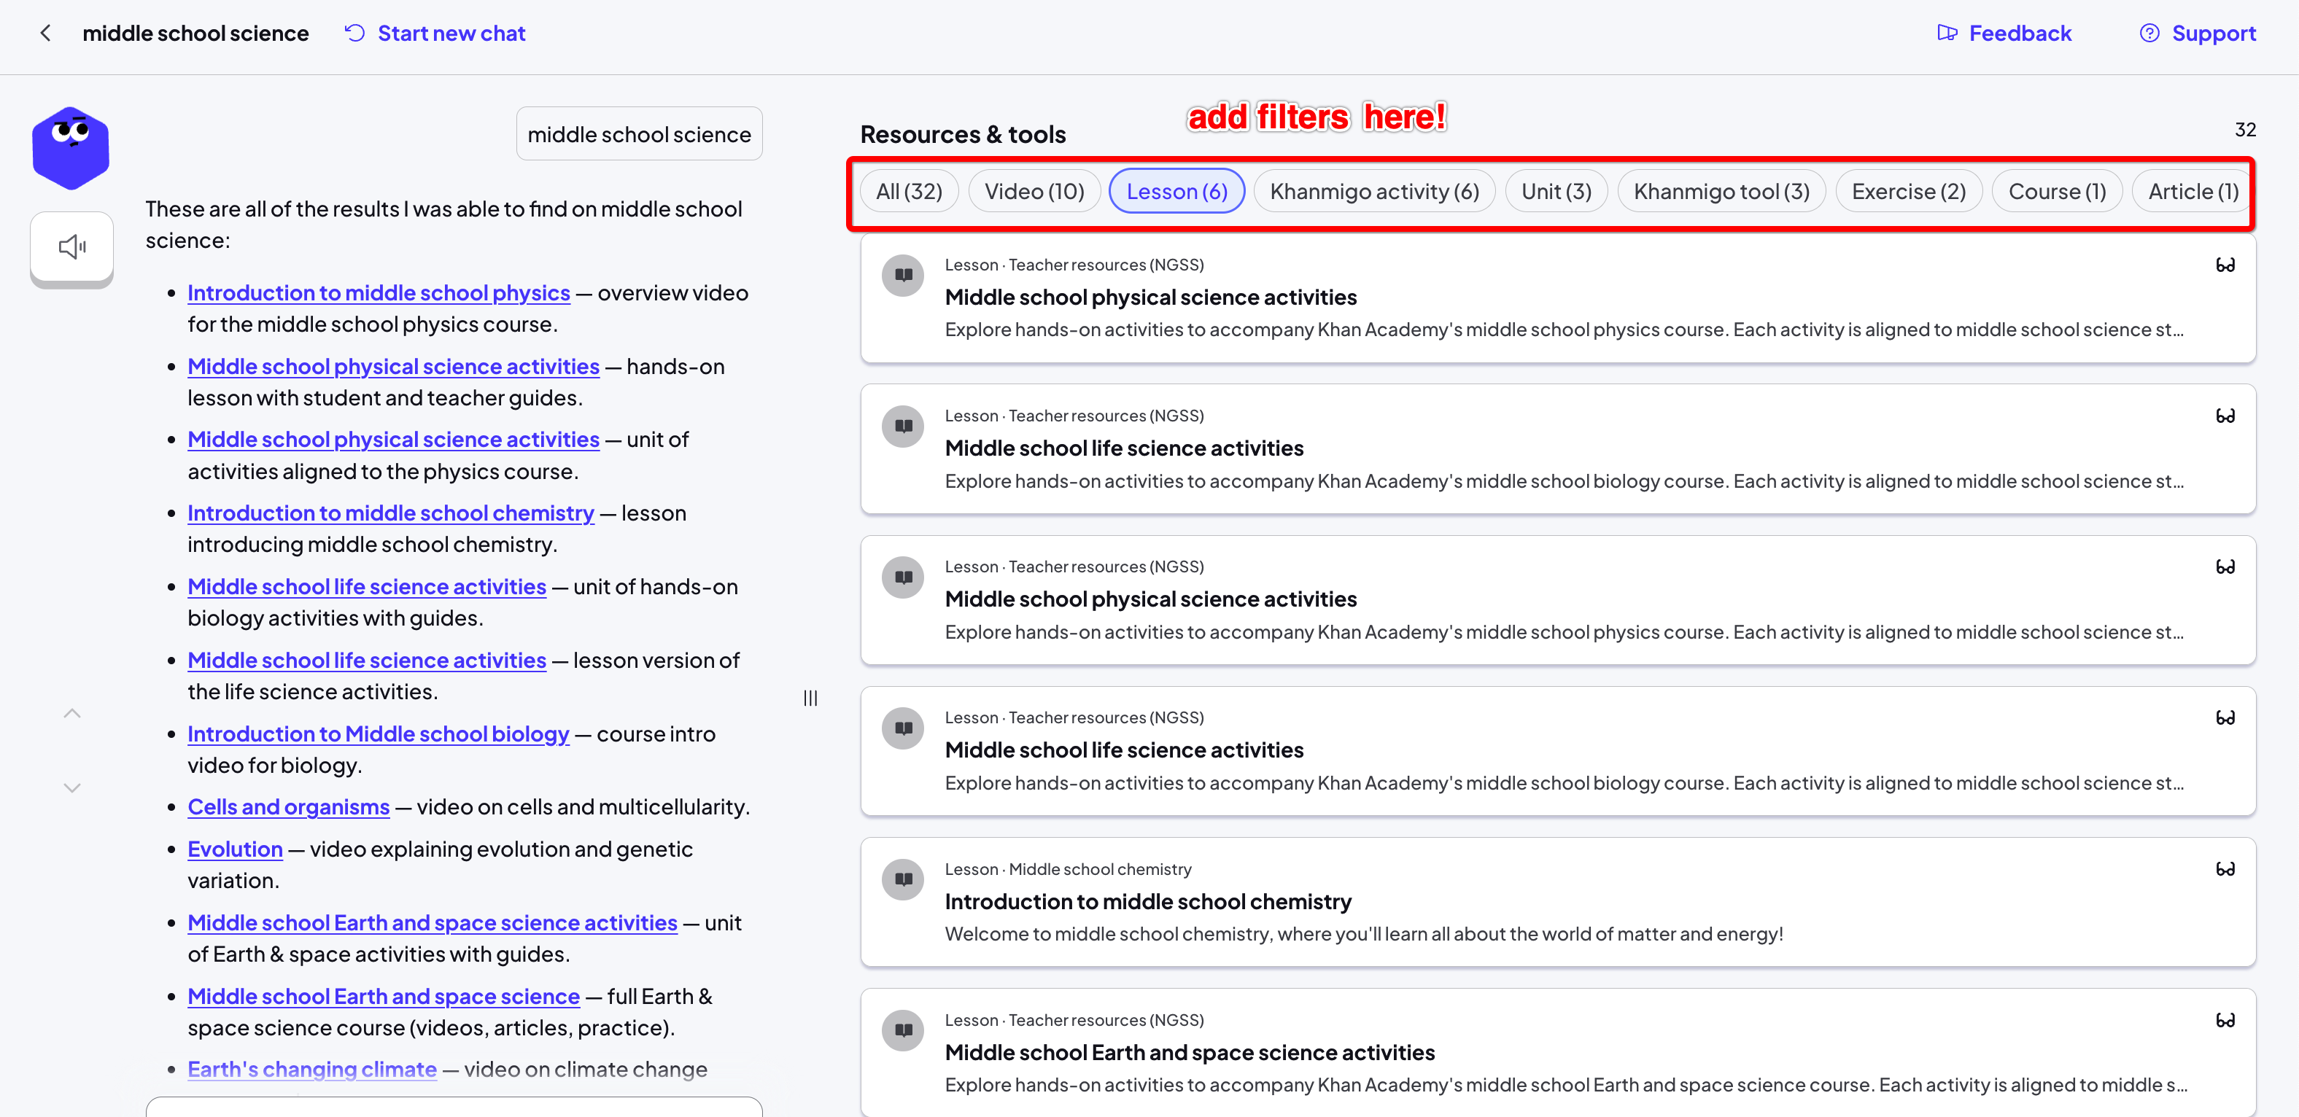Filter results by Video (10)
Screen dimensions: 2299x1117
(1034, 191)
